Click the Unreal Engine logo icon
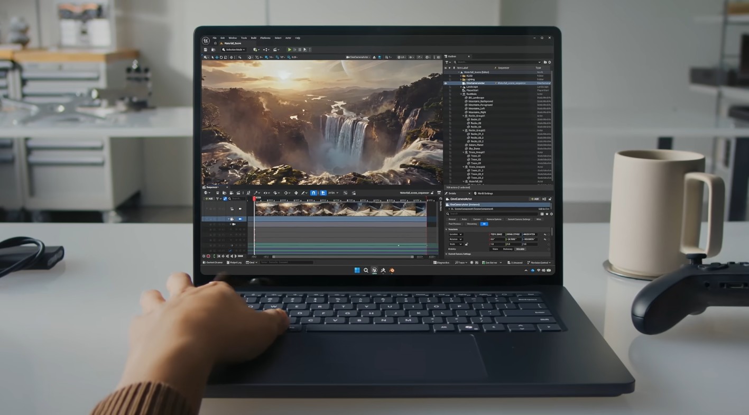Image resolution: width=749 pixels, height=415 pixels. point(206,40)
